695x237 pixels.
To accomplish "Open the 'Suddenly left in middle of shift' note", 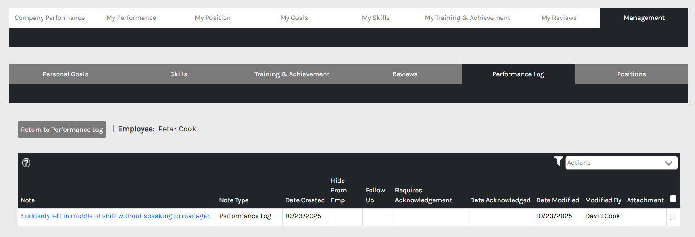I will [x=116, y=216].
